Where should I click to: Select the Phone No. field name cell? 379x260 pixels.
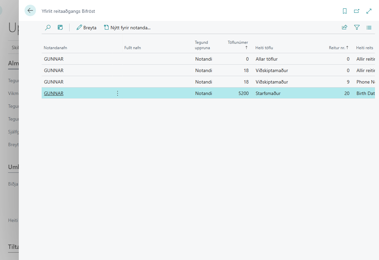click(366, 82)
